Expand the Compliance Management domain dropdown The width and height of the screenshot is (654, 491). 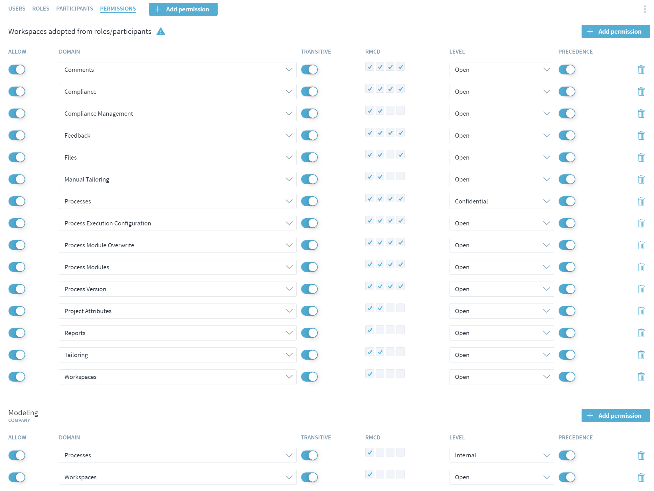pyautogui.click(x=177, y=114)
